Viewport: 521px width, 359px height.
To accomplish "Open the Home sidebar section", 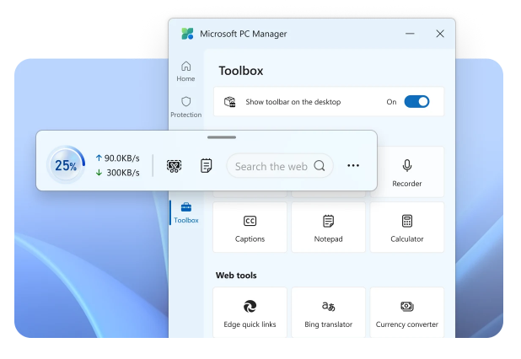I will click(185, 72).
